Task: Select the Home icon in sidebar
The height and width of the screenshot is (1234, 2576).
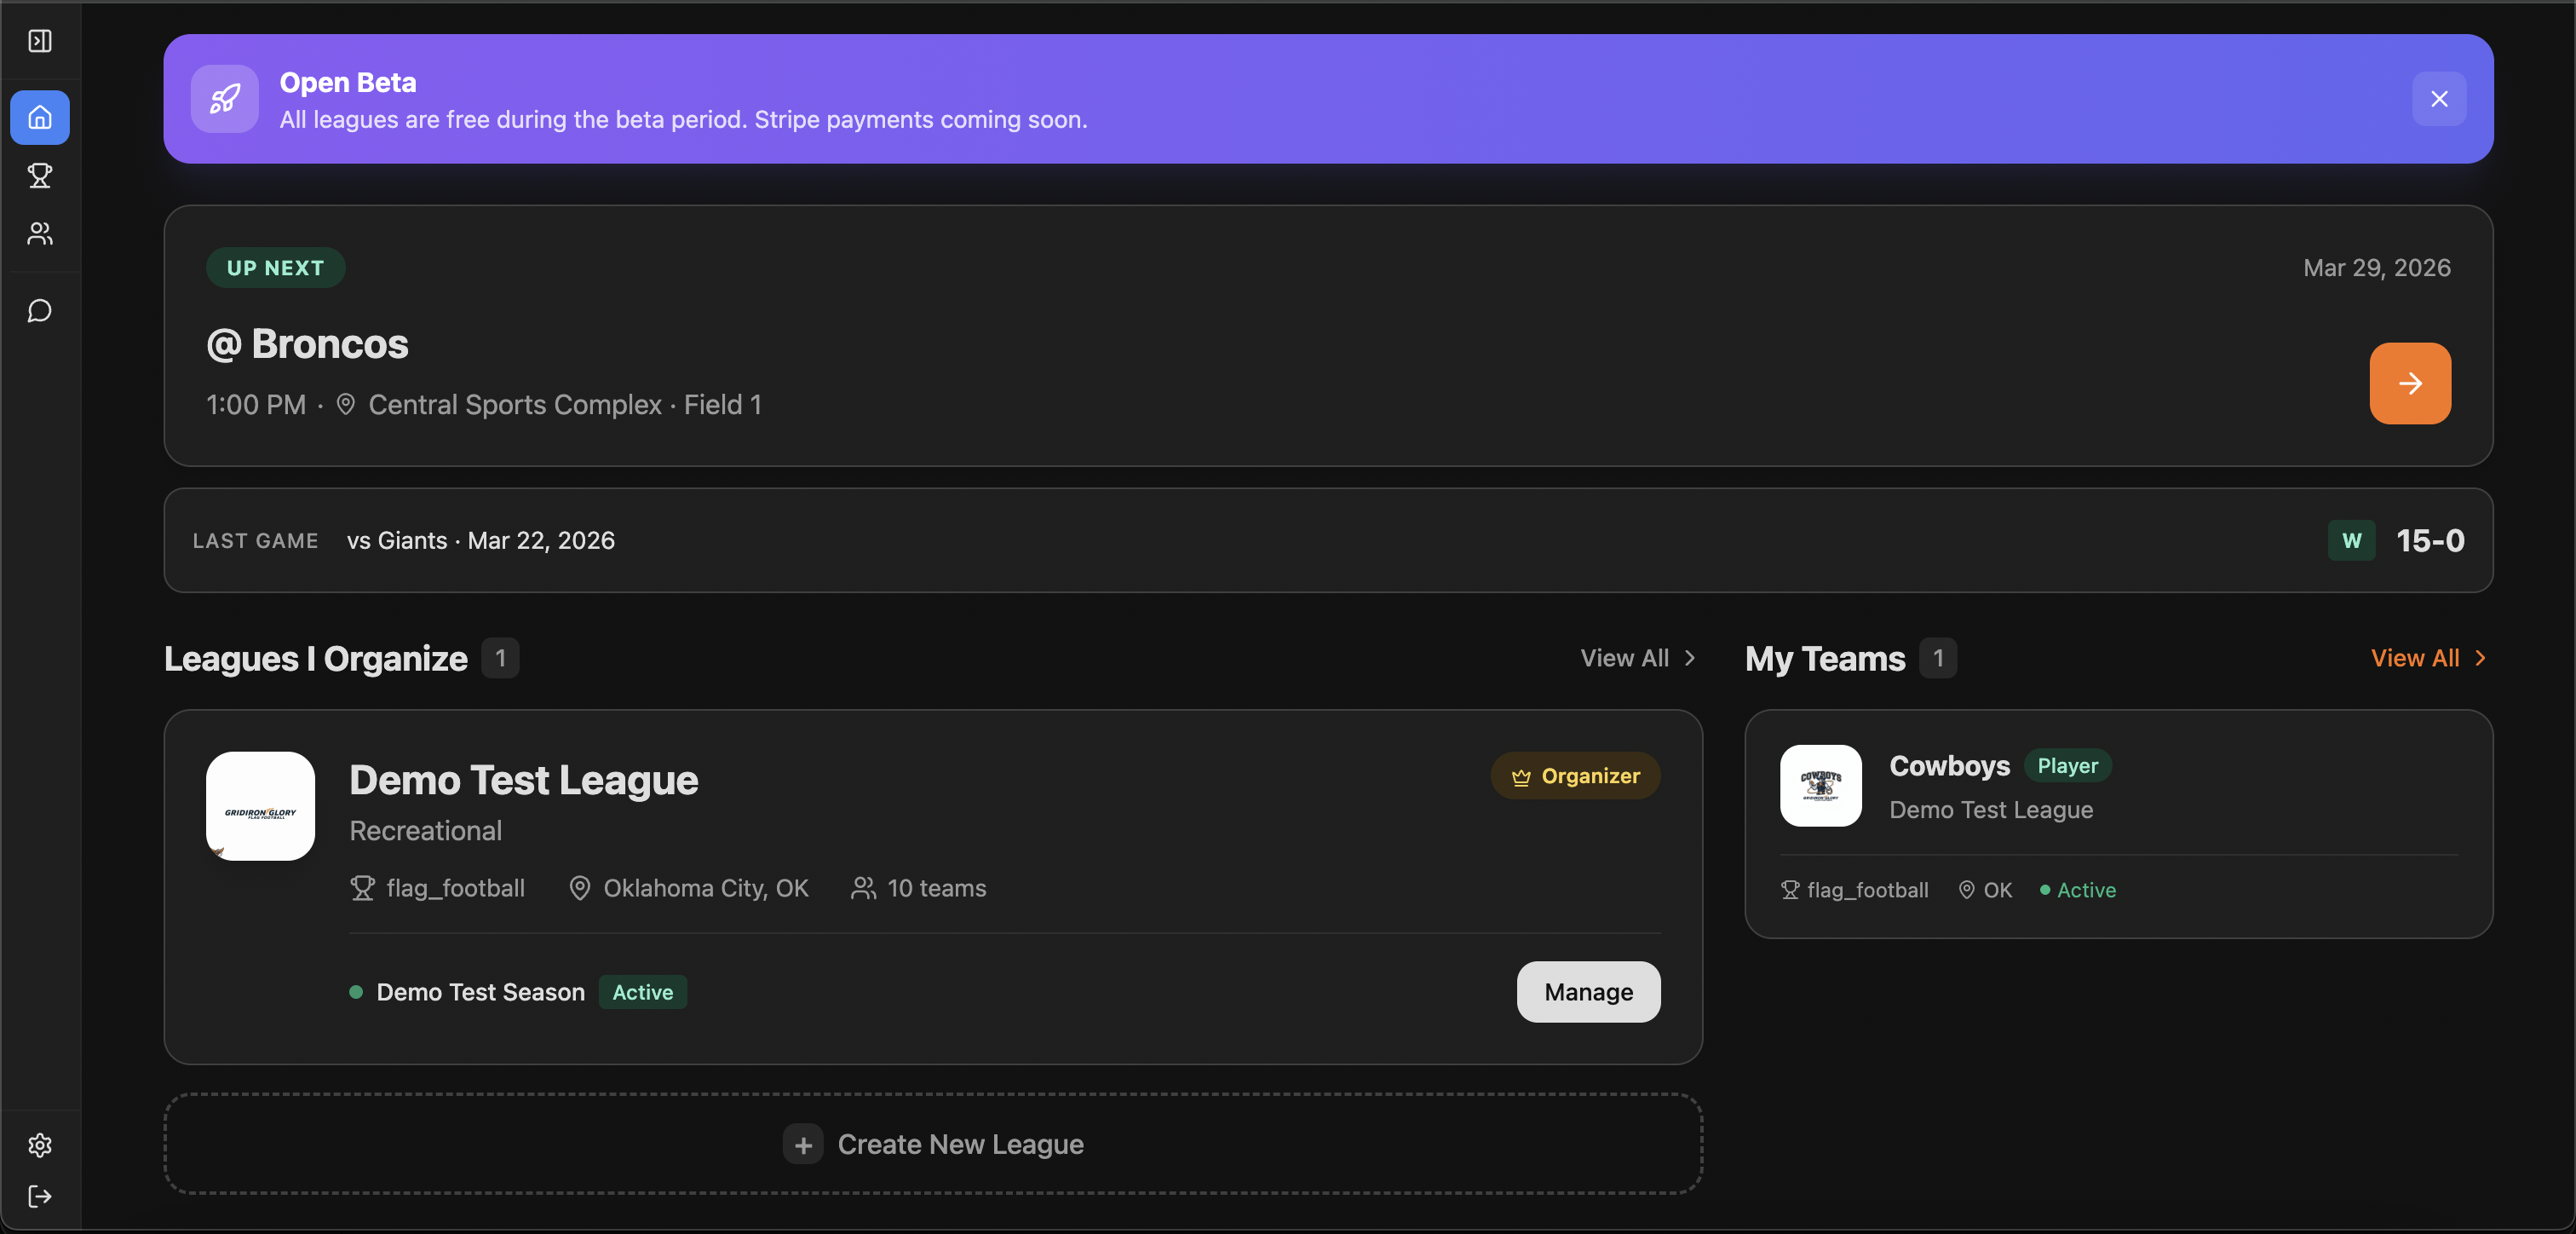Action: 40,117
